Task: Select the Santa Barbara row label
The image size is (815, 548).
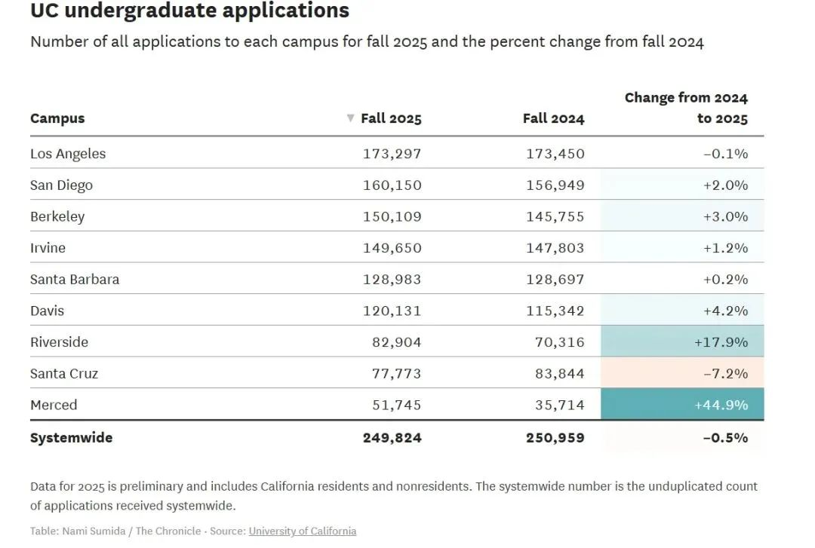Action: pos(75,280)
